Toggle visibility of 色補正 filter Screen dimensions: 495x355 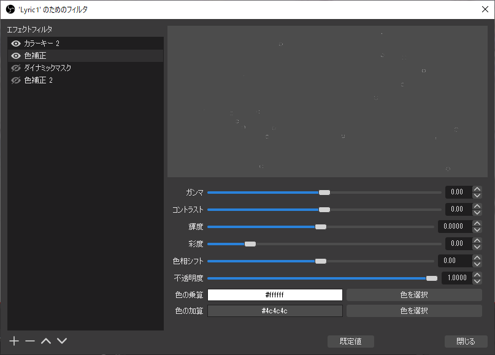coord(16,56)
